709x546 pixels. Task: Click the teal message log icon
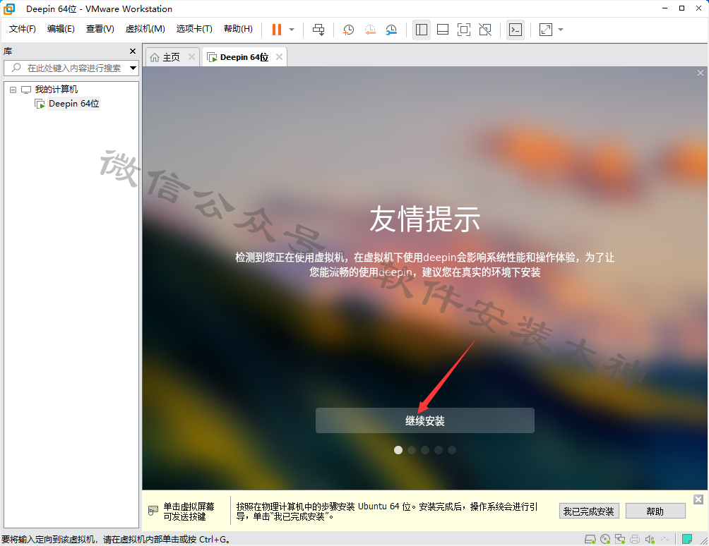[687, 539]
